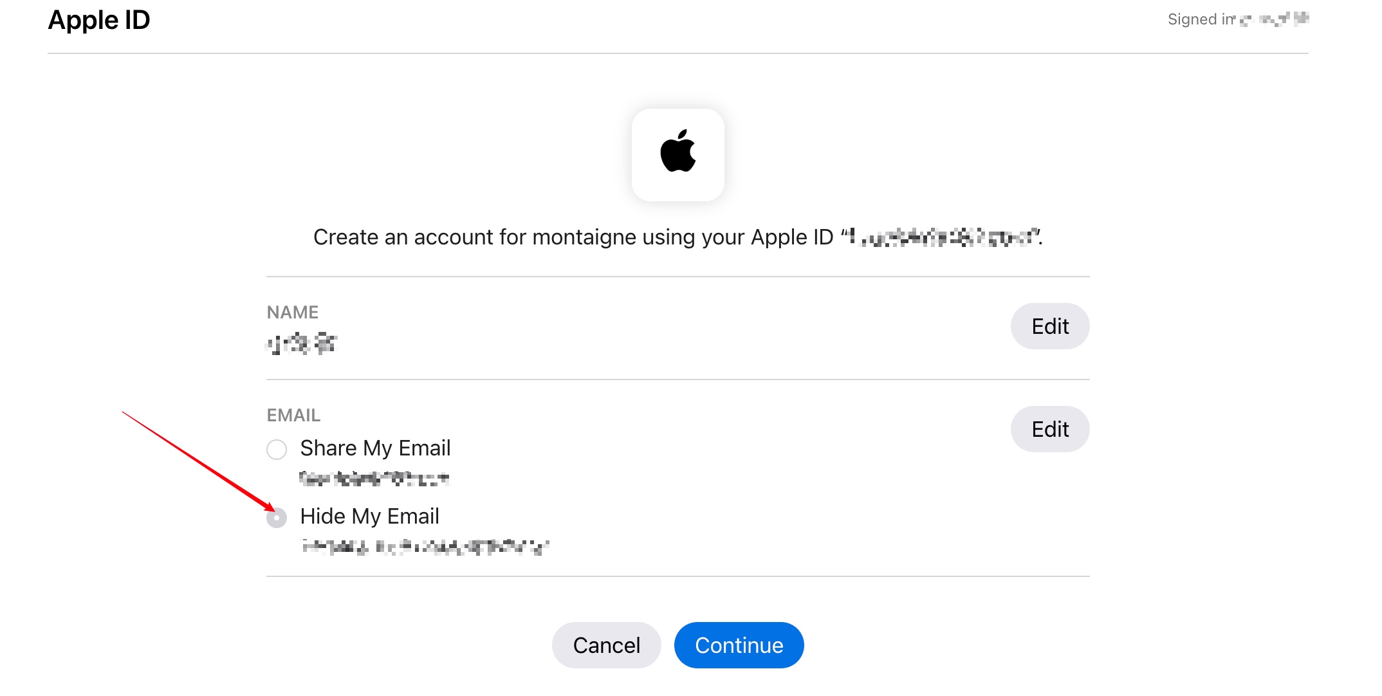Edit the Email options
This screenshot has height=696, width=1382.
click(x=1049, y=429)
